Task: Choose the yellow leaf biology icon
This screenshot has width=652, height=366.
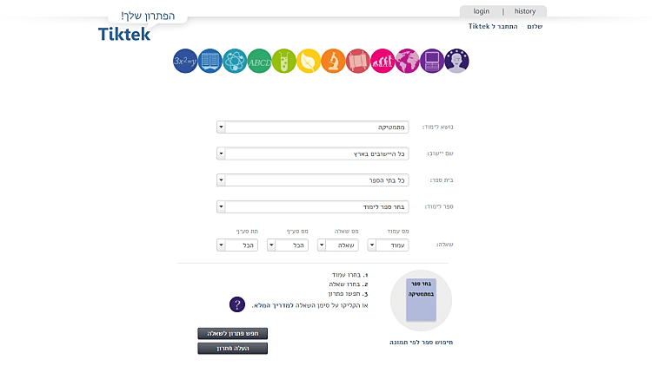Action: tap(309, 61)
